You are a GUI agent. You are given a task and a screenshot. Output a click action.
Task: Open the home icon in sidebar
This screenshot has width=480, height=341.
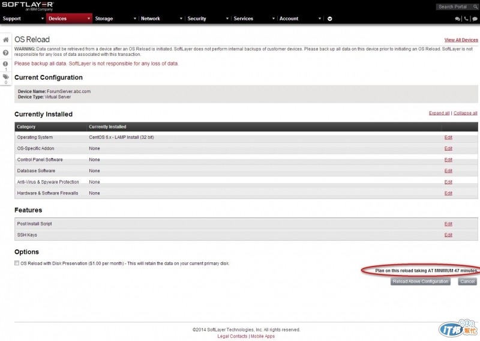5,40
